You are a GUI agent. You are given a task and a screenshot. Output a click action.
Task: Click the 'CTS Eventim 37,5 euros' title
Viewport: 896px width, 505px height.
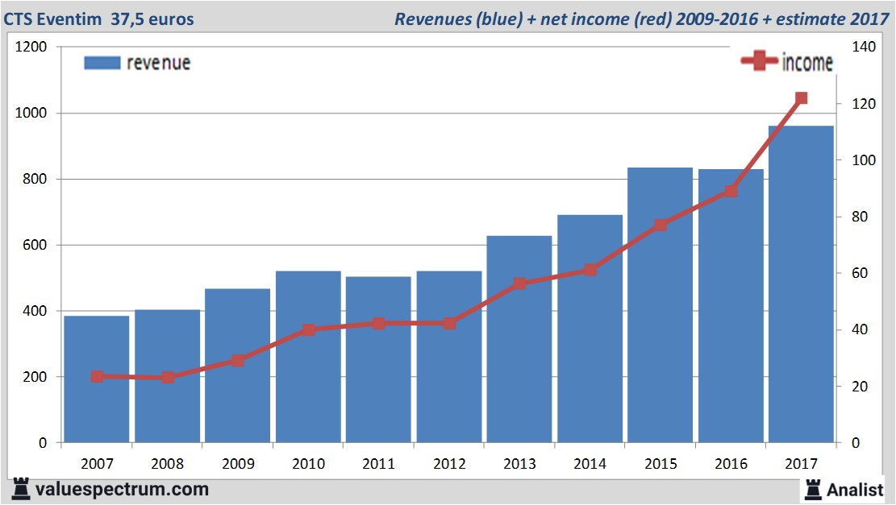pyautogui.click(x=99, y=19)
